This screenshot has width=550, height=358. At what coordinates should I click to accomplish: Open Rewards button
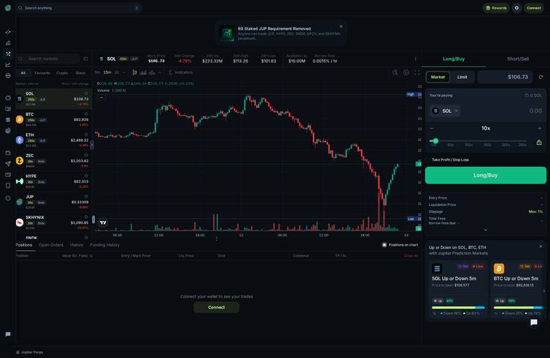point(496,8)
